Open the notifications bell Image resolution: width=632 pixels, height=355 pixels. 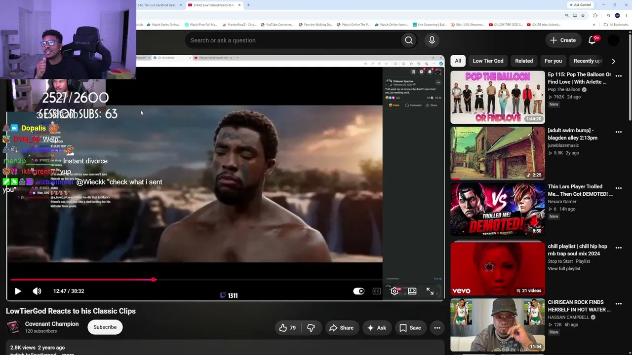[592, 40]
